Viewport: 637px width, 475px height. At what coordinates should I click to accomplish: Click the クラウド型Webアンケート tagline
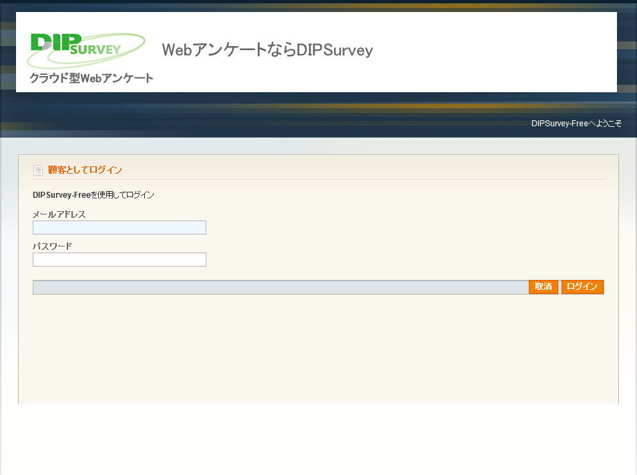tap(91, 78)
